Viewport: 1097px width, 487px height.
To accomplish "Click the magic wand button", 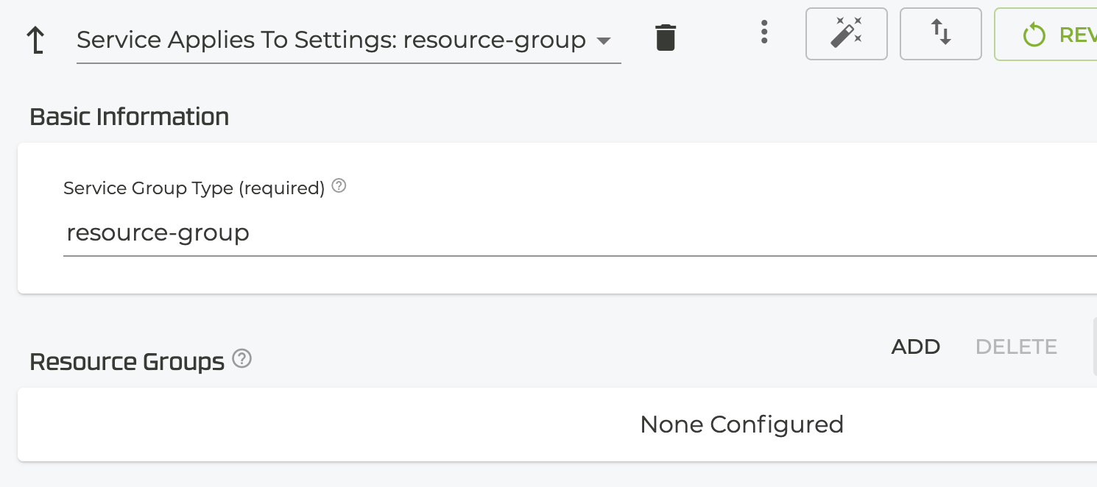I will click(846, 34).
